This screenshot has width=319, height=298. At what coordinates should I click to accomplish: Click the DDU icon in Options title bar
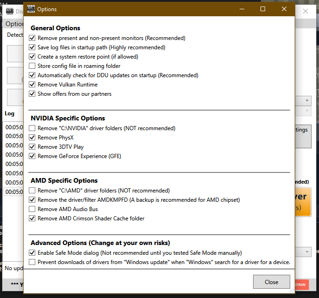click(31, 9)
